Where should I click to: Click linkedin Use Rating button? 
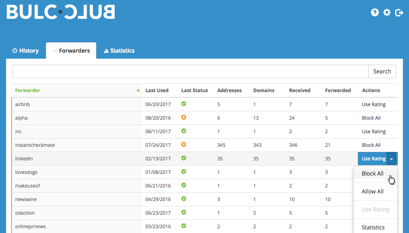pyautogui.click(x=373, y=159)
